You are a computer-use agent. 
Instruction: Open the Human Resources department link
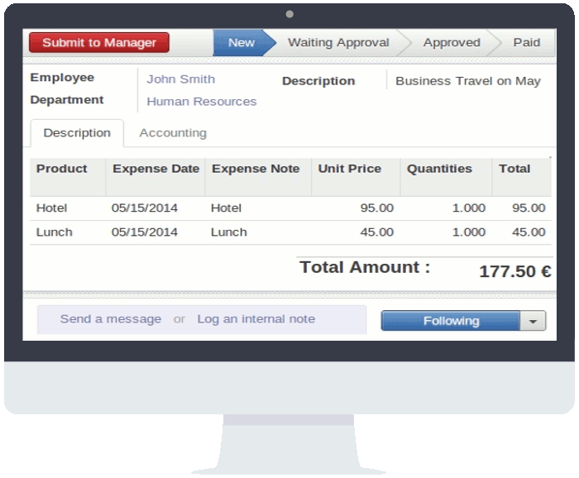click(x=201, y=102)
